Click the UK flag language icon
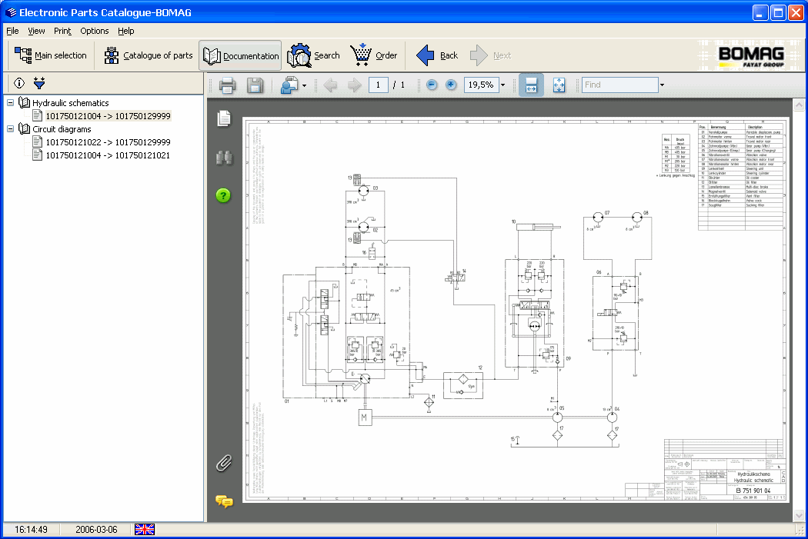 click(x=145, y=529)
